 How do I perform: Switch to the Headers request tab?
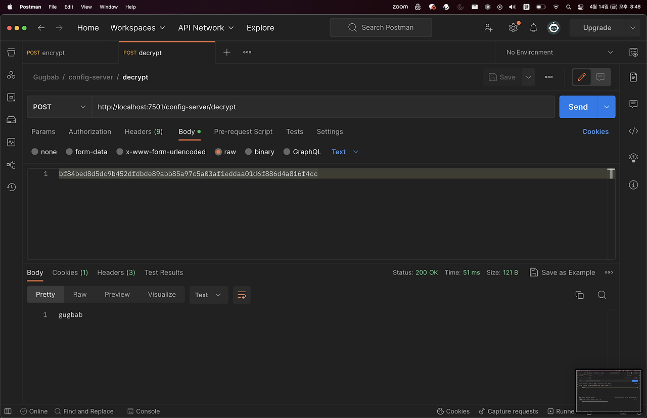pyautogui.click(x=144, y=131)
